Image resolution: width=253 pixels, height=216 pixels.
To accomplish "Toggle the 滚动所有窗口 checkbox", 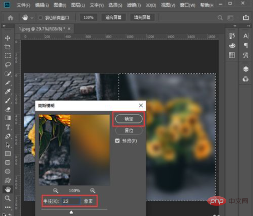I will pyautogui.click(x=41, y=18).
